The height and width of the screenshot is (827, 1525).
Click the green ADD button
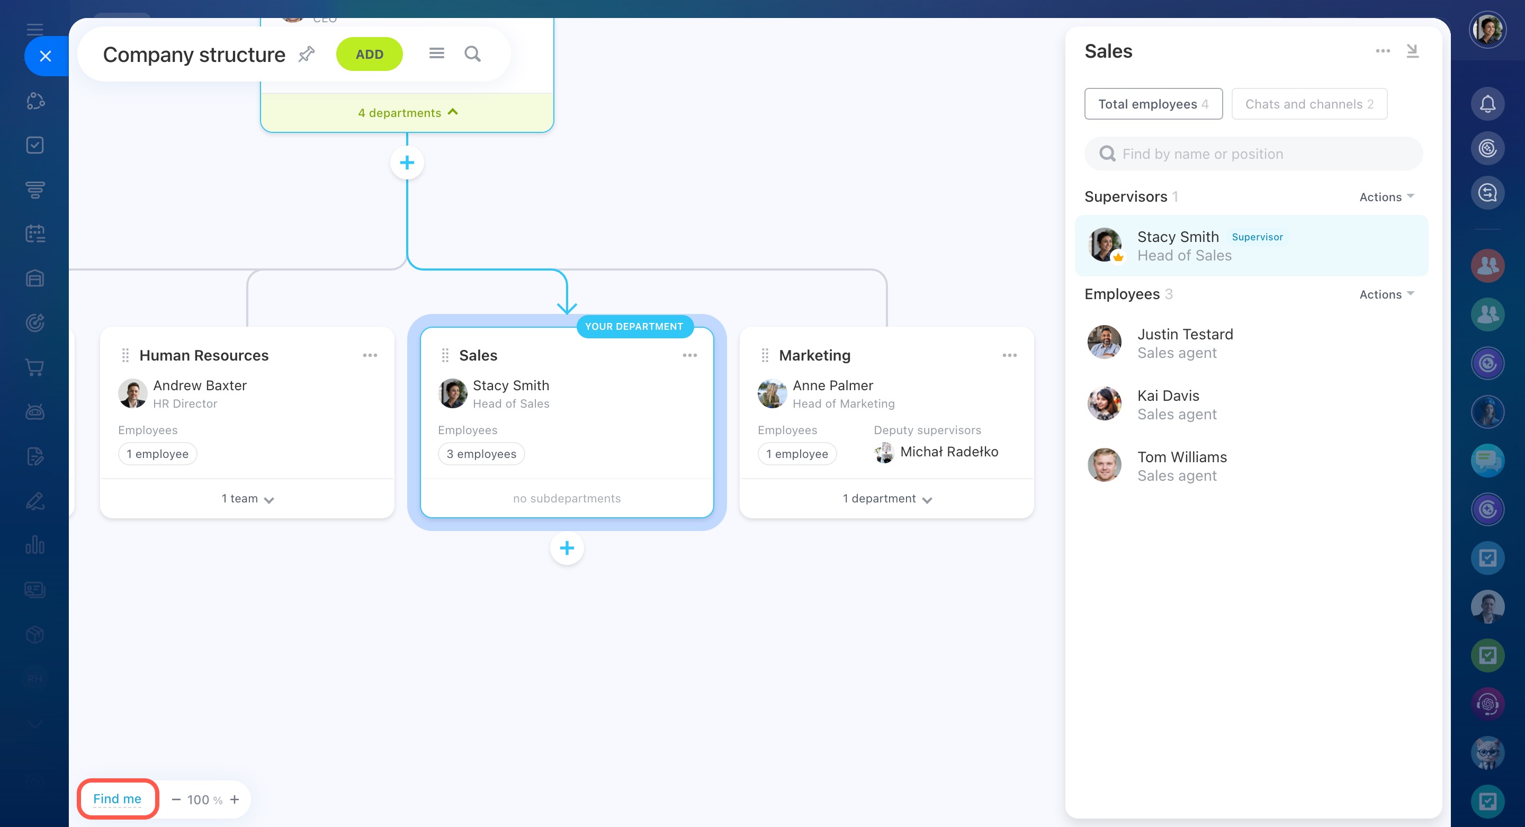[370, 54]
